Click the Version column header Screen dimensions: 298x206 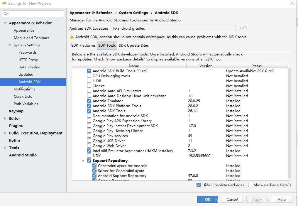click(x=206, y=66)
